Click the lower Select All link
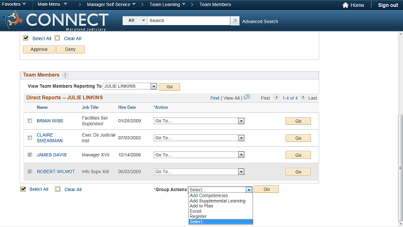The image size is (403, 227). (39, 189)
